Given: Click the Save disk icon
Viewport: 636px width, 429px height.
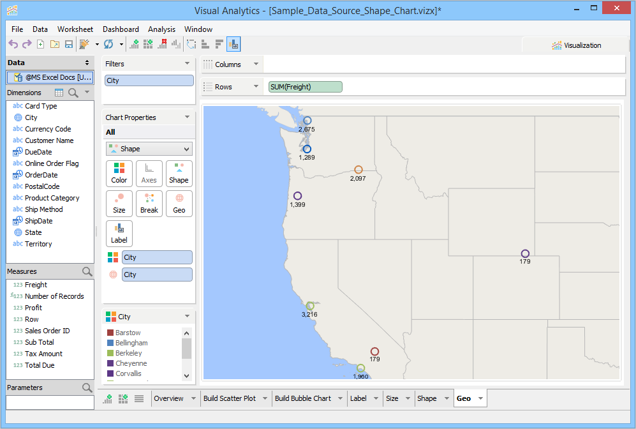Looking at the screenshot, I should point(69,44).
